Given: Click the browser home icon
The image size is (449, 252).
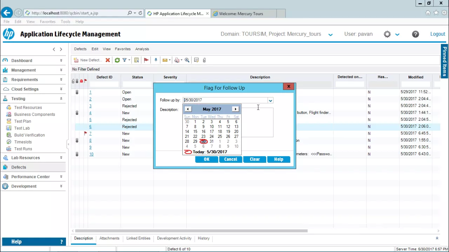Looking at the screenshot, I should tap(428, 13).
